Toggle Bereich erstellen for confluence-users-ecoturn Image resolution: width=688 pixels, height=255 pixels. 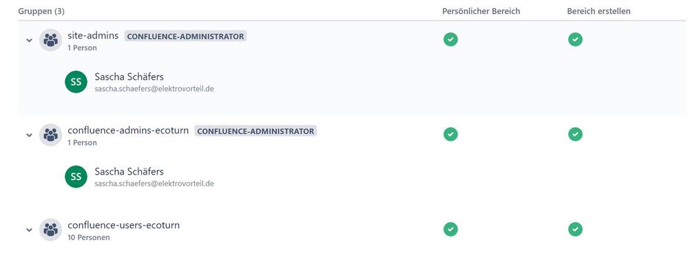click(x=575, y=229)
